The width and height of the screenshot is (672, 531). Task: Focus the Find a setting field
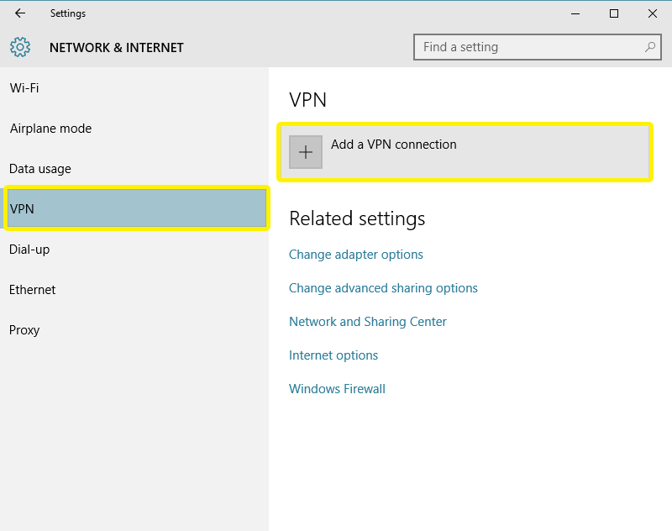click(x=537, y=47)
